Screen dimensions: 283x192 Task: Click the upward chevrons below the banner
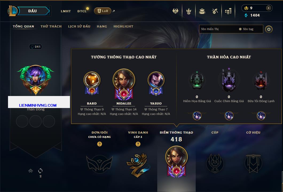[x=30, y=171]
